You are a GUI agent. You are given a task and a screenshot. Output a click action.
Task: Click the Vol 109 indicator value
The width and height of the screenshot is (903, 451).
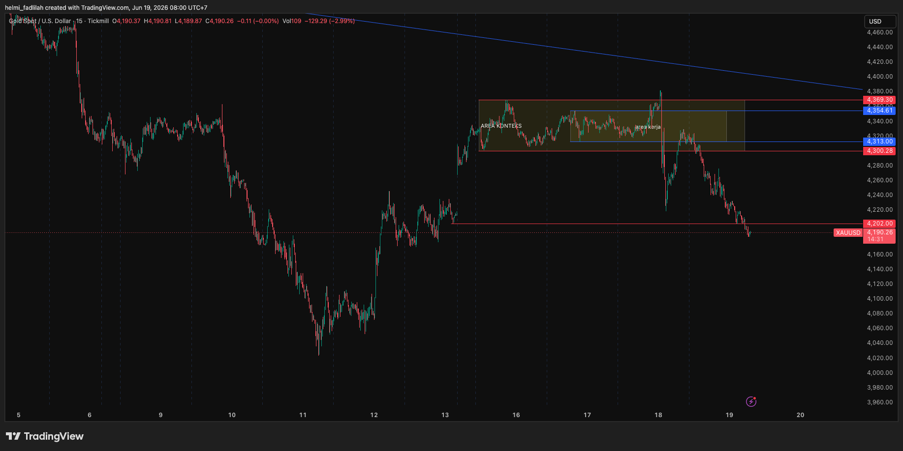tap(292, 21)
